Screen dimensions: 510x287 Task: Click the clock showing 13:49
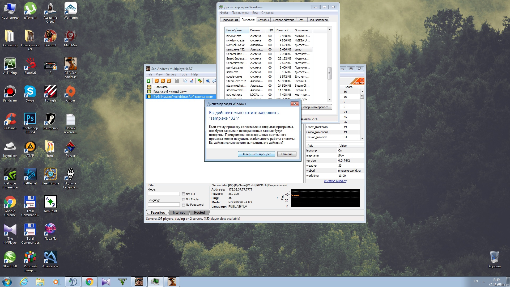pos(496,280)
